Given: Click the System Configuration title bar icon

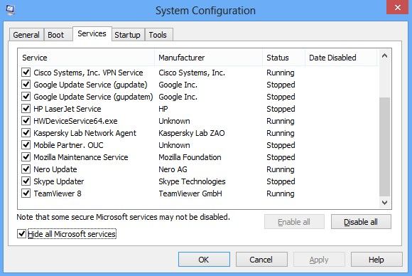Looking at the screenshot, I should click(x=10, y=10).
